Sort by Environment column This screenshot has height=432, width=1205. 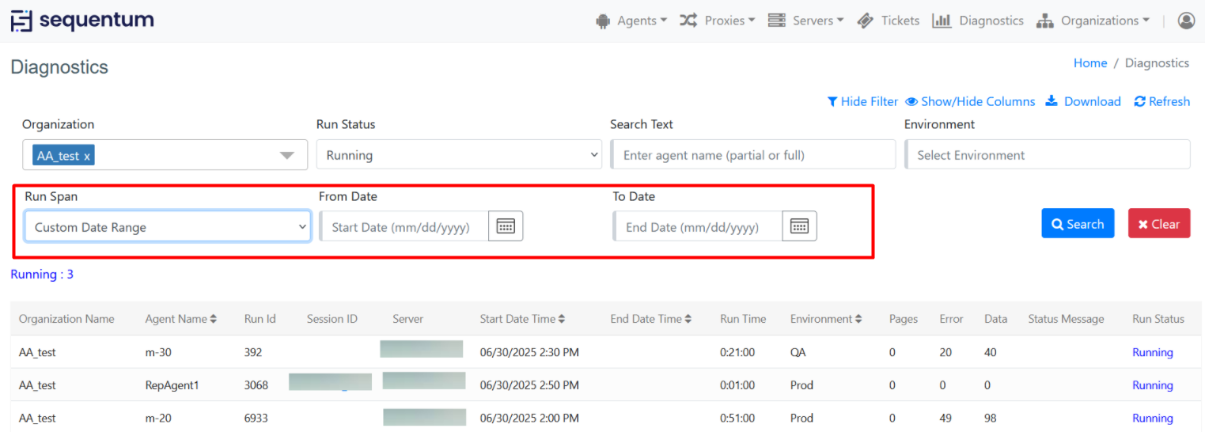click(826, 319)
